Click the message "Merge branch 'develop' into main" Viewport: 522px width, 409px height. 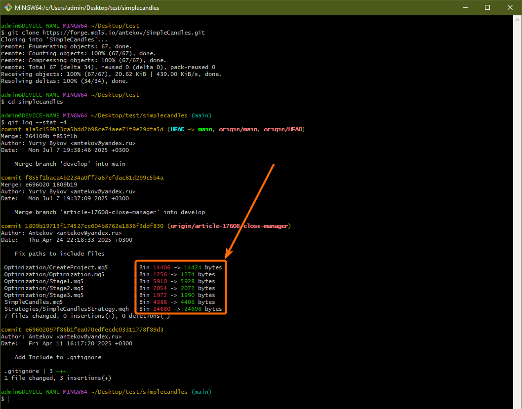(x=70, y=164)
